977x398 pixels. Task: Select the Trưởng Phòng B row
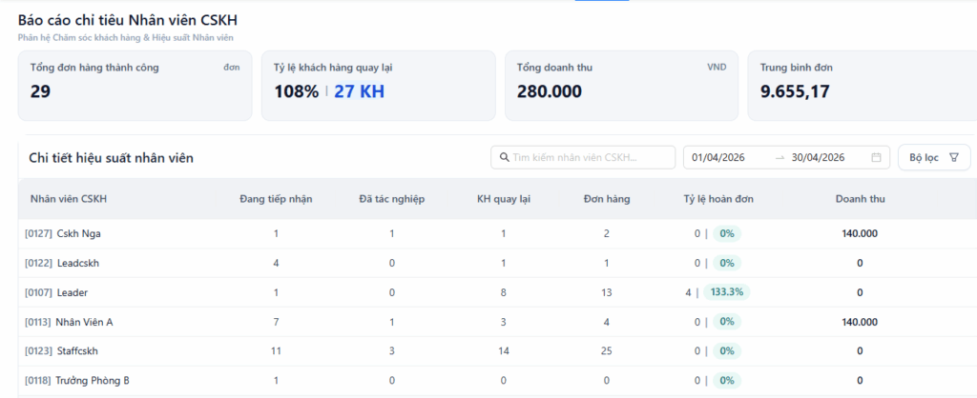[497, 380]
